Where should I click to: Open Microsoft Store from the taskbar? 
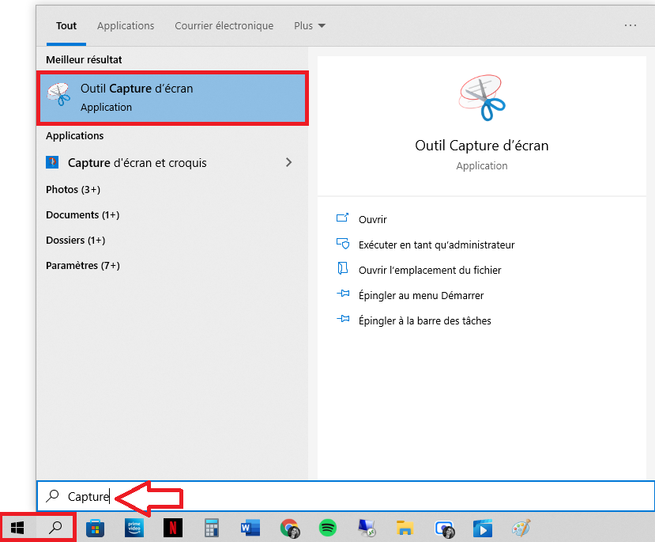[x=96, y=528]
